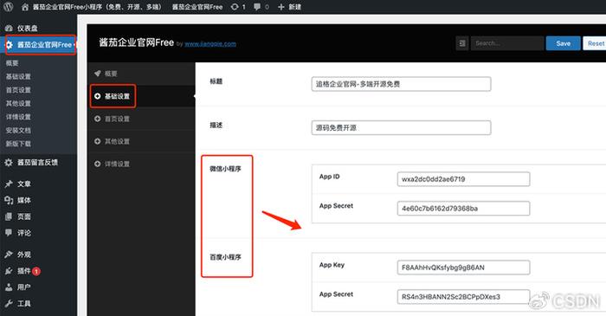Image resolution: width=606 pixels, height=316 pixels.
Task: Click the 标题 title input field
Action: click(401, 84)
